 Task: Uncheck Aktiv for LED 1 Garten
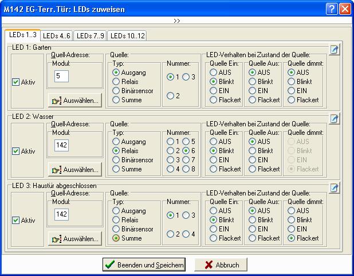pyautogui.click(x=16, y=82)
